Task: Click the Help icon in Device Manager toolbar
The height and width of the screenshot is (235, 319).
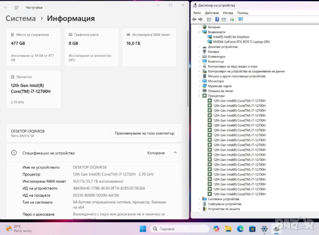Action: pyautogui.click(x=217, y=19)
